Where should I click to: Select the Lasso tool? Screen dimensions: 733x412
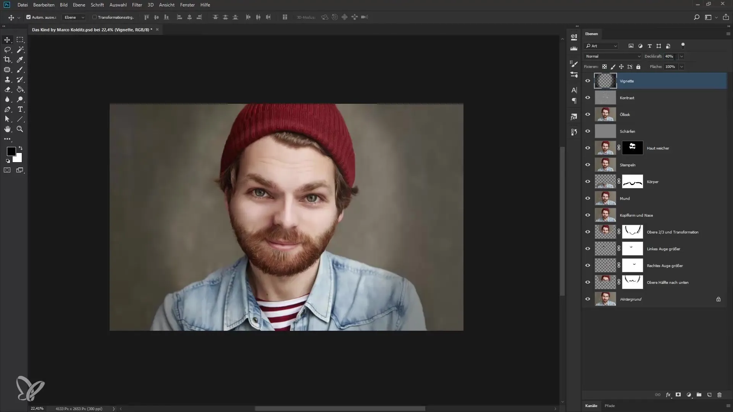tap(7, 50)
